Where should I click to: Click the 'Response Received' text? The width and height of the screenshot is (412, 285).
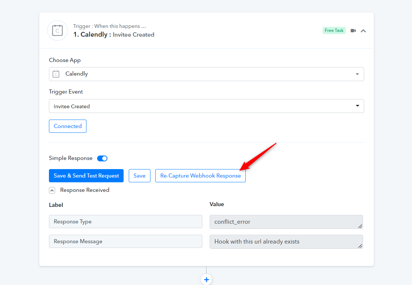[x=85, y=190]
